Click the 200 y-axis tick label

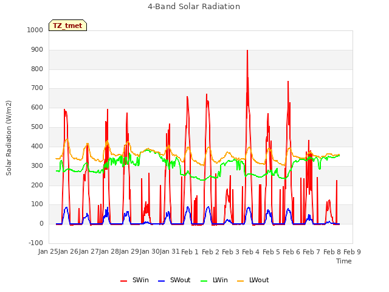click(x=37, y=185)
